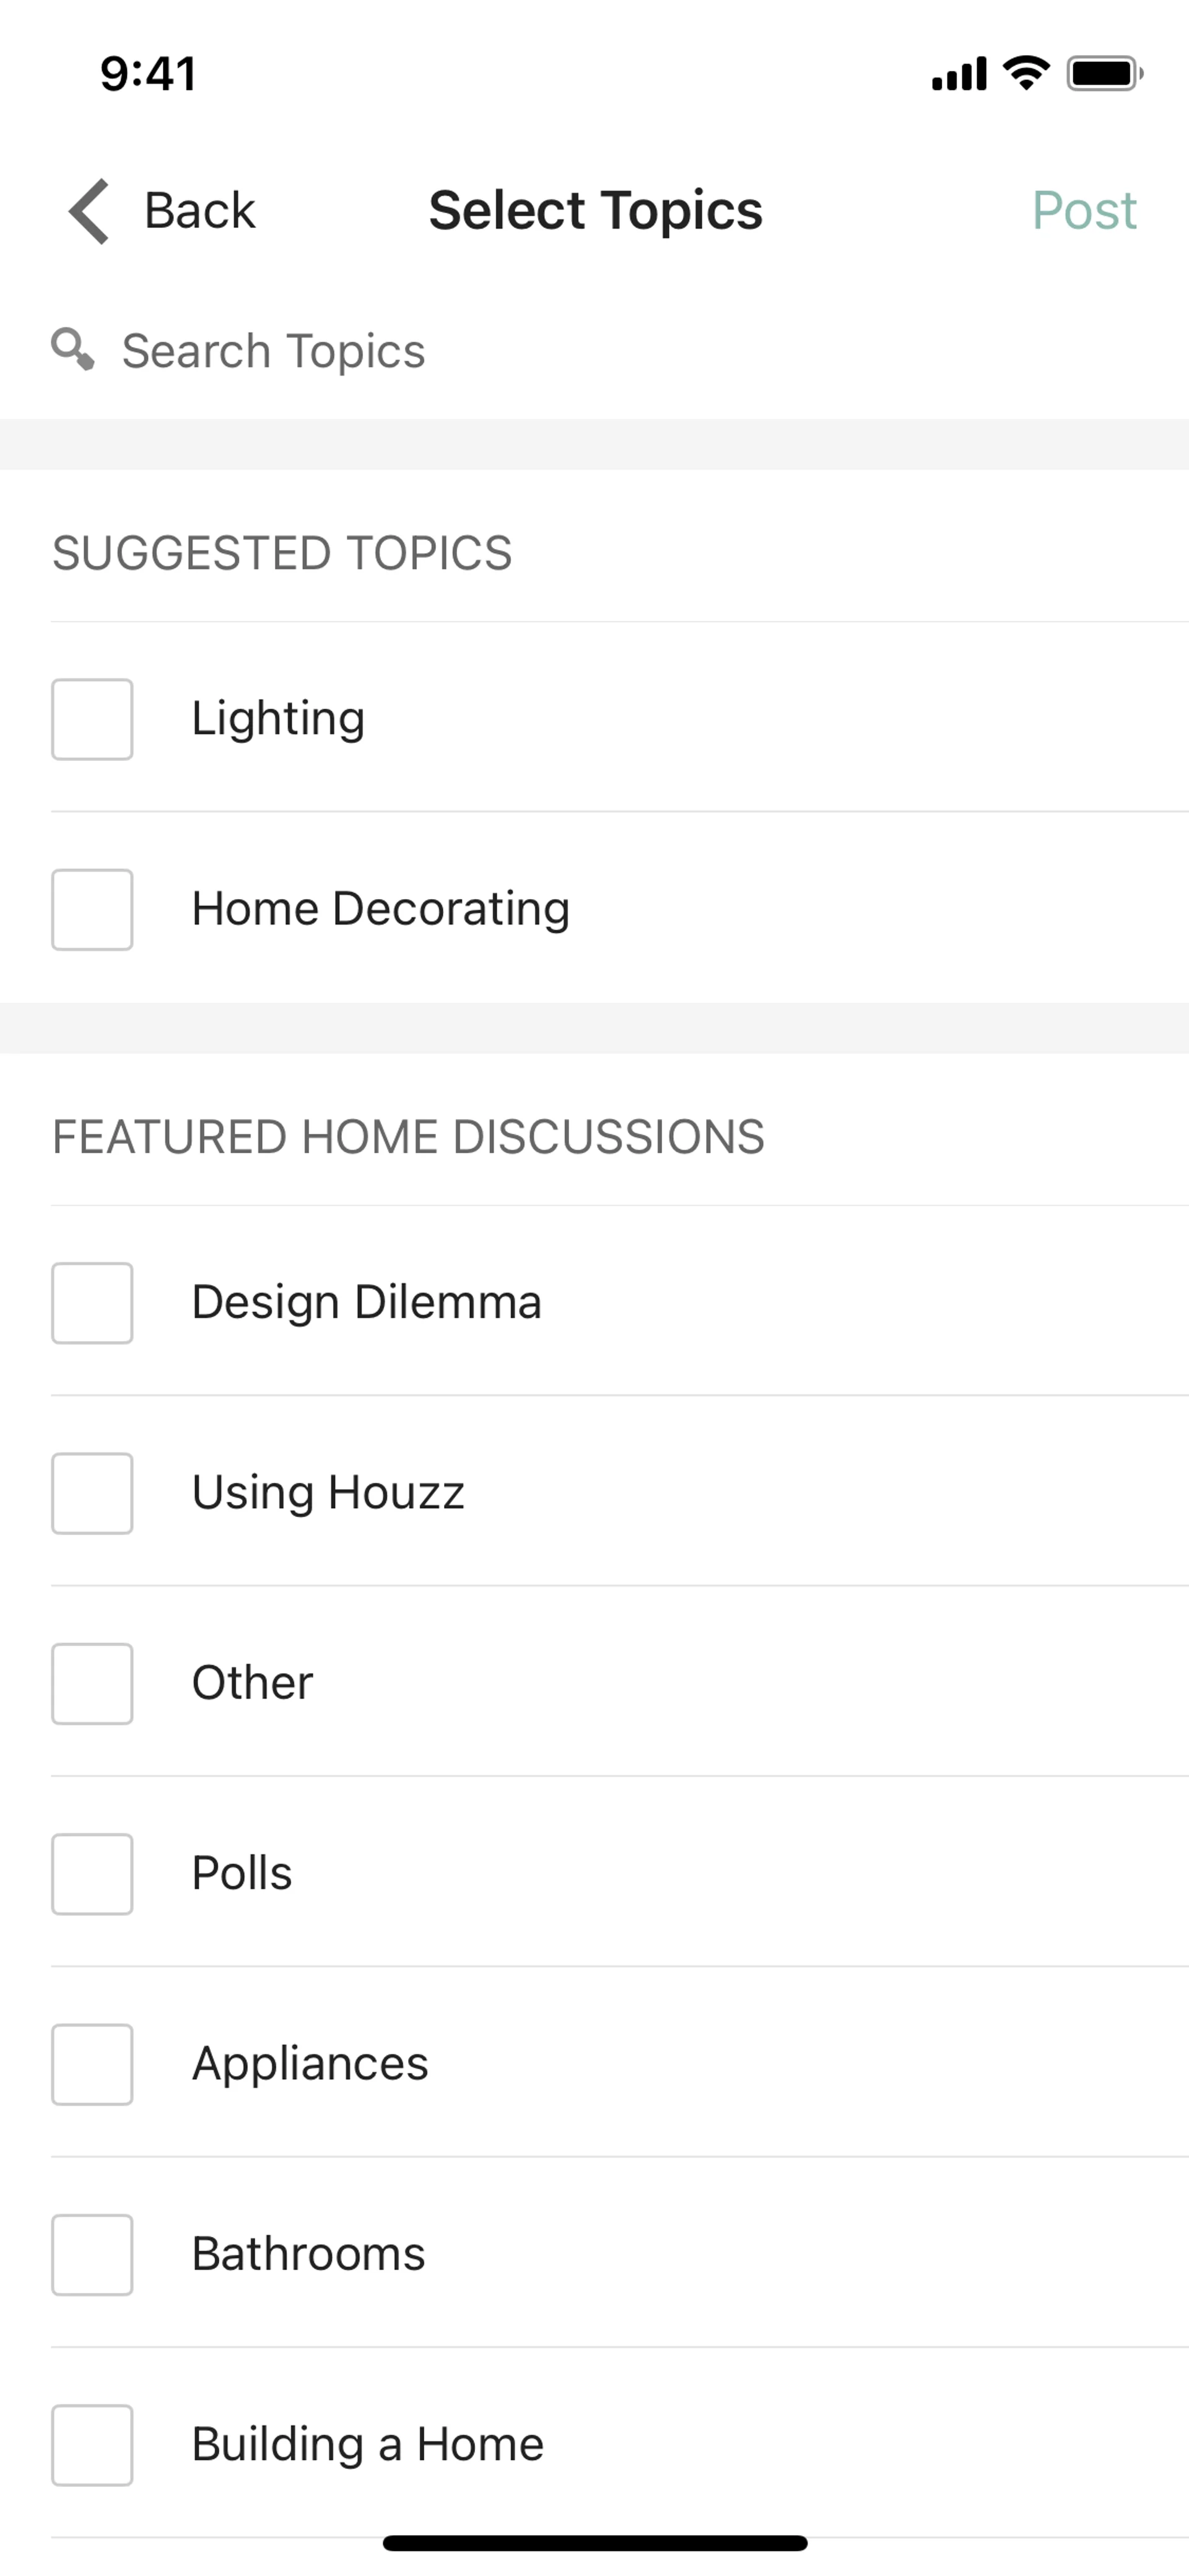1189x2576 pixels.
Task: Tap the cellular signal bars icon
Action: (958, 74)
